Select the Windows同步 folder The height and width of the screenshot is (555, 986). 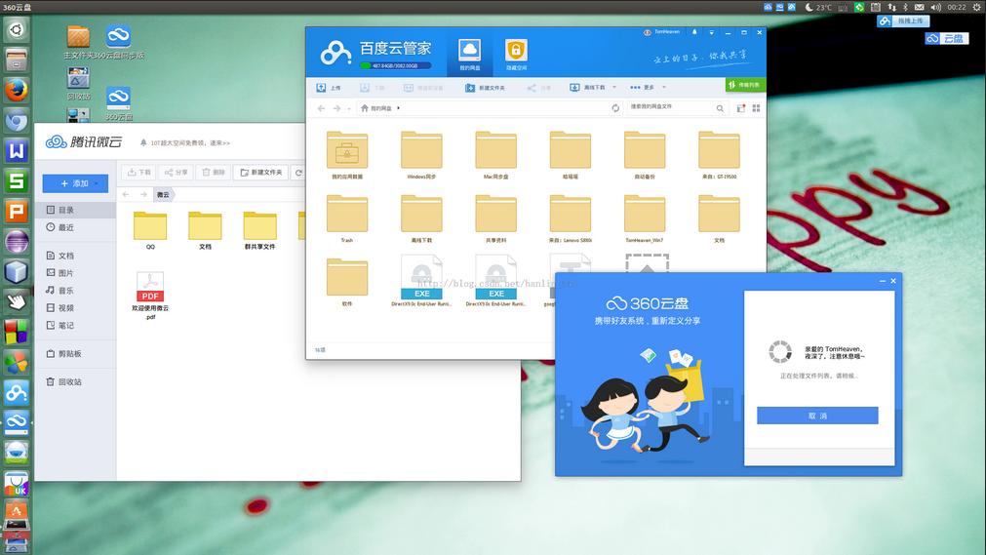(421, 155)
